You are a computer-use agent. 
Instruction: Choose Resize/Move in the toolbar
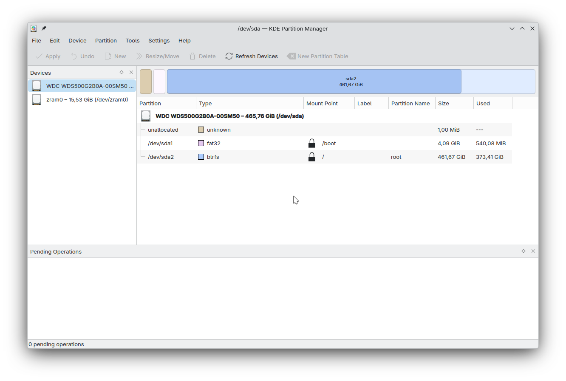pos(158,56)
